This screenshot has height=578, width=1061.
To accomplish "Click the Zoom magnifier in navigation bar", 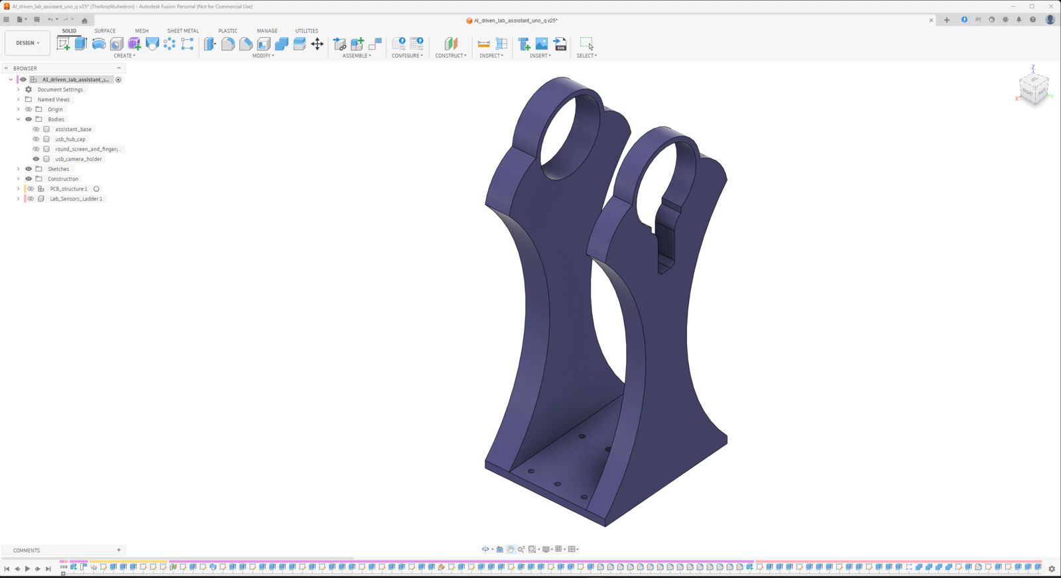I will pyautogui.click(x=521, y=549).
